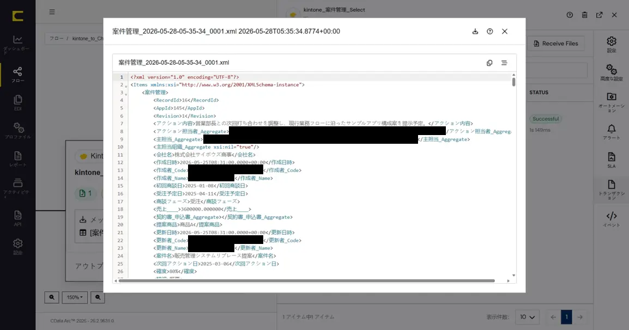Screen dimensions: 629x330
Task: Click the AppId 145 line
Action: tap(179, 108)
